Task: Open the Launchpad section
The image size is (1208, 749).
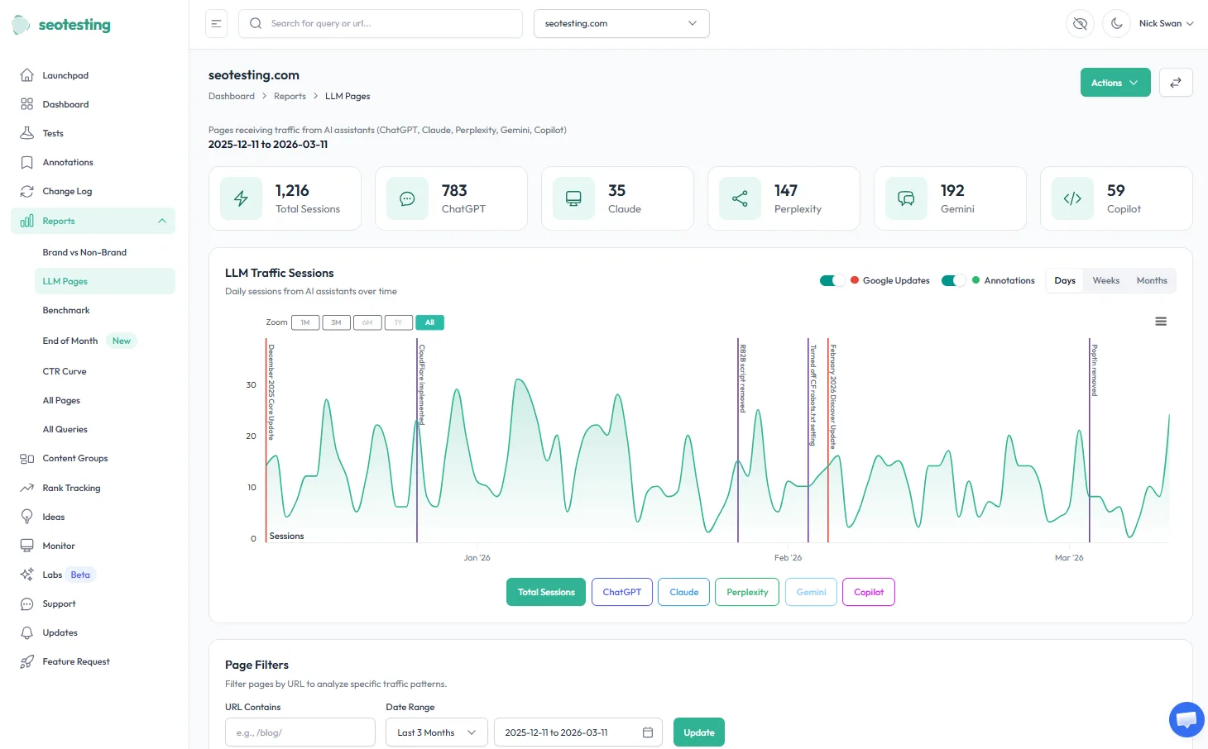Action: [65, 75]
